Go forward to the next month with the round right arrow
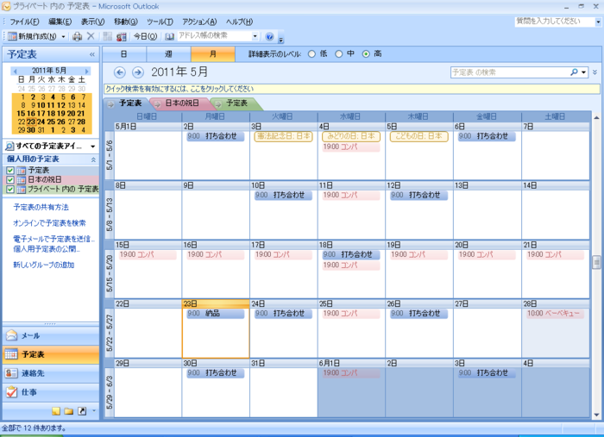The image size is (604, 437). click(138, 72)
